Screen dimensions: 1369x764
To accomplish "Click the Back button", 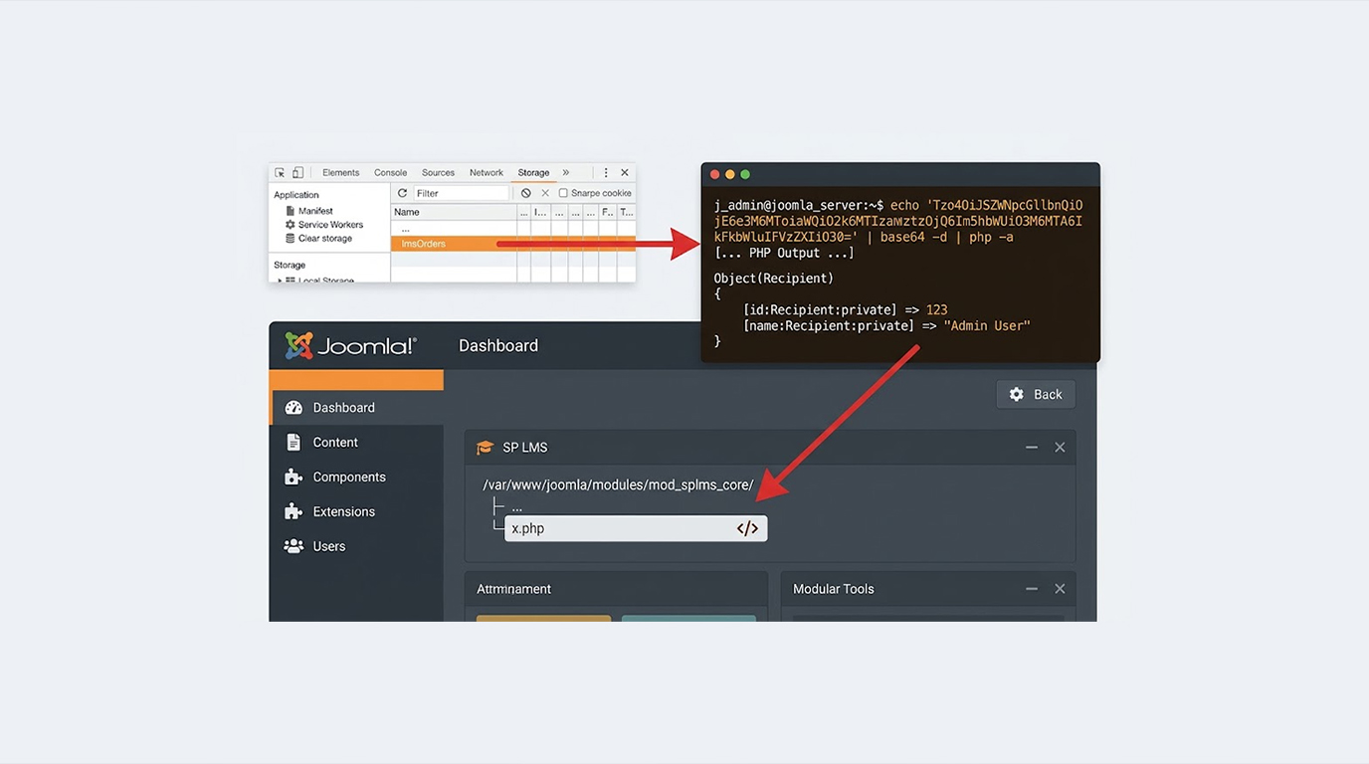I will 1036,395.
